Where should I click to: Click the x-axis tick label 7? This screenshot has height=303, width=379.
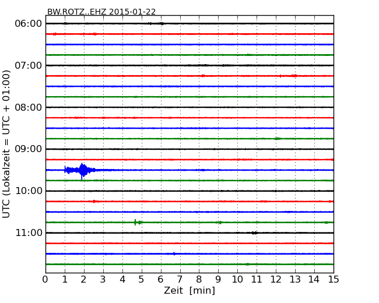[x=180, y=280]
